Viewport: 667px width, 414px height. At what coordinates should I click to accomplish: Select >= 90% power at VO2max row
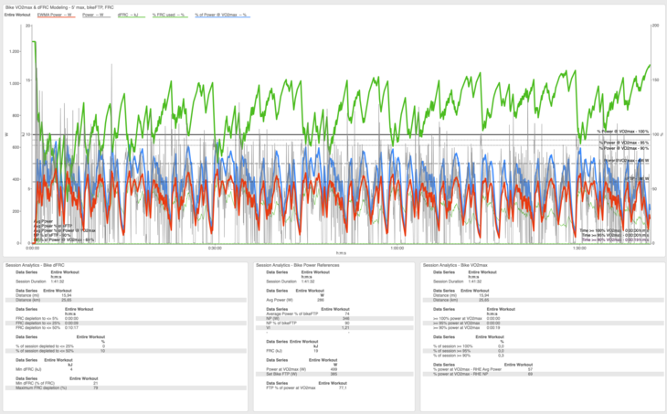point(544,328)
